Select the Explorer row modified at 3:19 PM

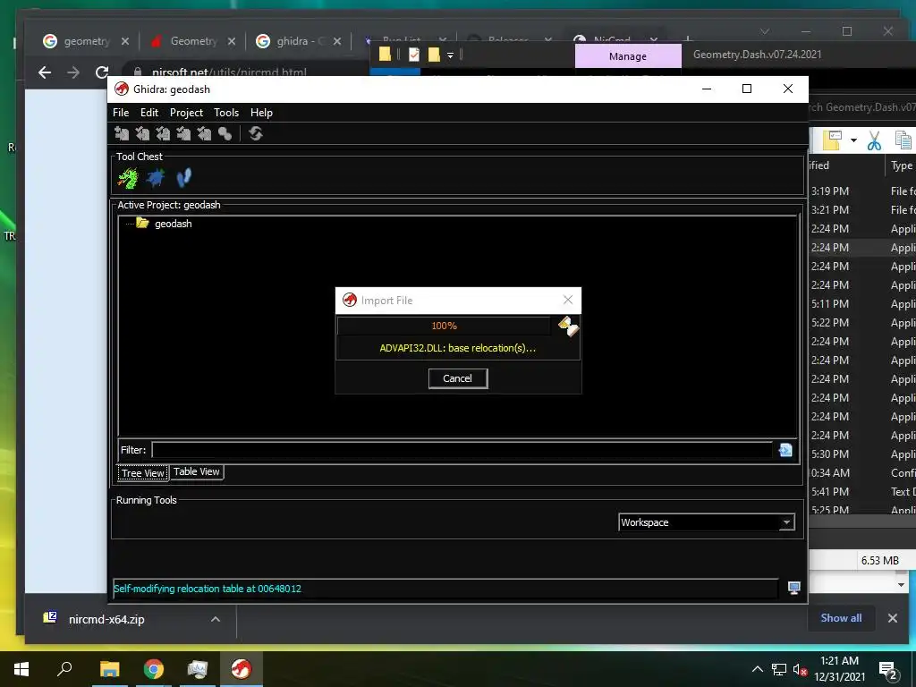pyautogui.click(x=863, y=191)
